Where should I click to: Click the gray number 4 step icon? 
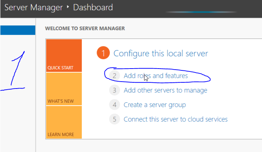114,105
